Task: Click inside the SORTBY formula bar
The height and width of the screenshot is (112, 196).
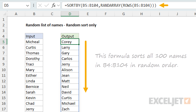Action: coord(129,5)
